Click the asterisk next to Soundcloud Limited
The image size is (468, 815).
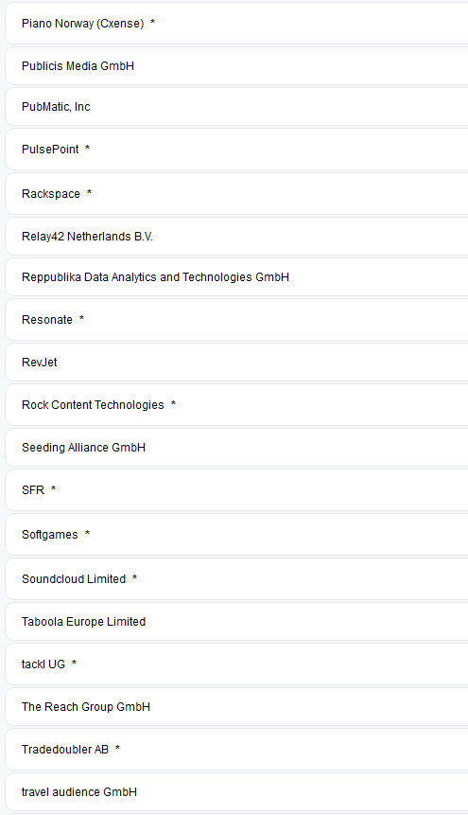(134, 578)
